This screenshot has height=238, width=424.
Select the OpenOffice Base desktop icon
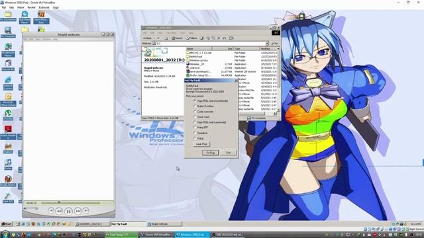tap(41, 17)
